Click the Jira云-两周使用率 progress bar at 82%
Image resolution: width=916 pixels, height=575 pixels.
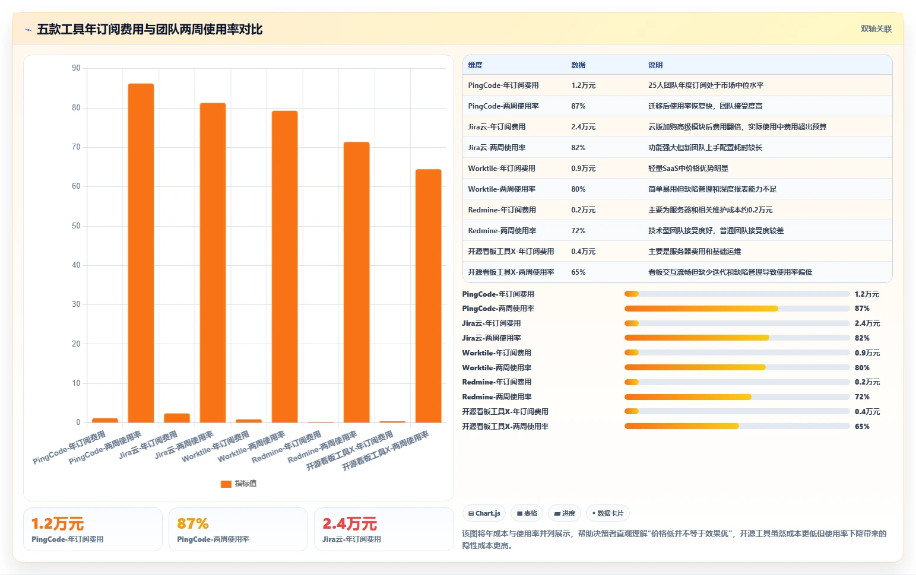(x=737, y=338)
